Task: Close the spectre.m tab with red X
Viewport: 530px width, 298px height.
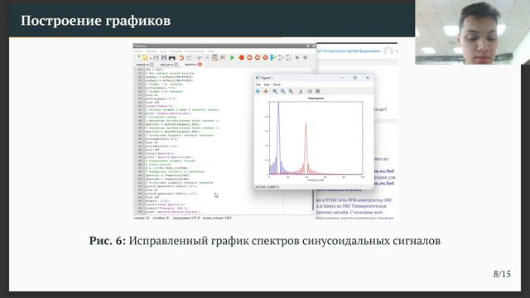Action: pyautogui.click(x=200, y=65)
